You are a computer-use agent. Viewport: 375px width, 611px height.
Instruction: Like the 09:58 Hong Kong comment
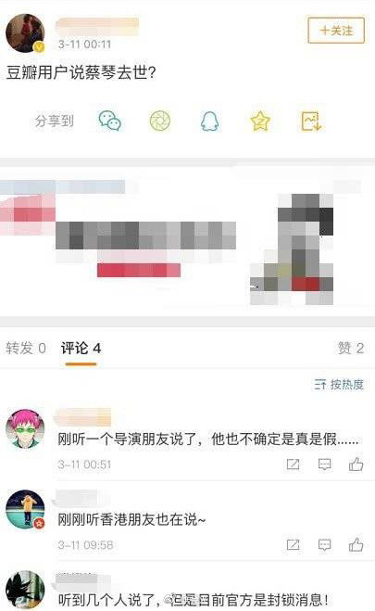(356, 544)
